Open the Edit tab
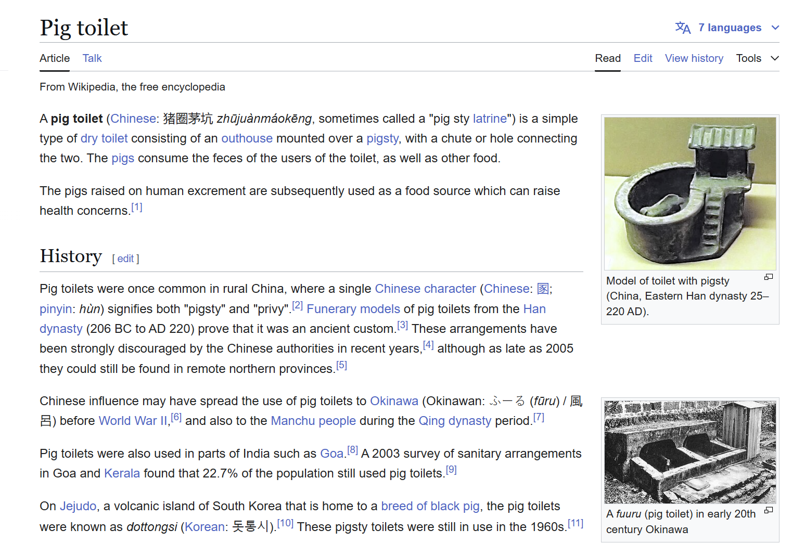This screenshot has width=792, height=556. pyautogui.click(x=643, y=58)
